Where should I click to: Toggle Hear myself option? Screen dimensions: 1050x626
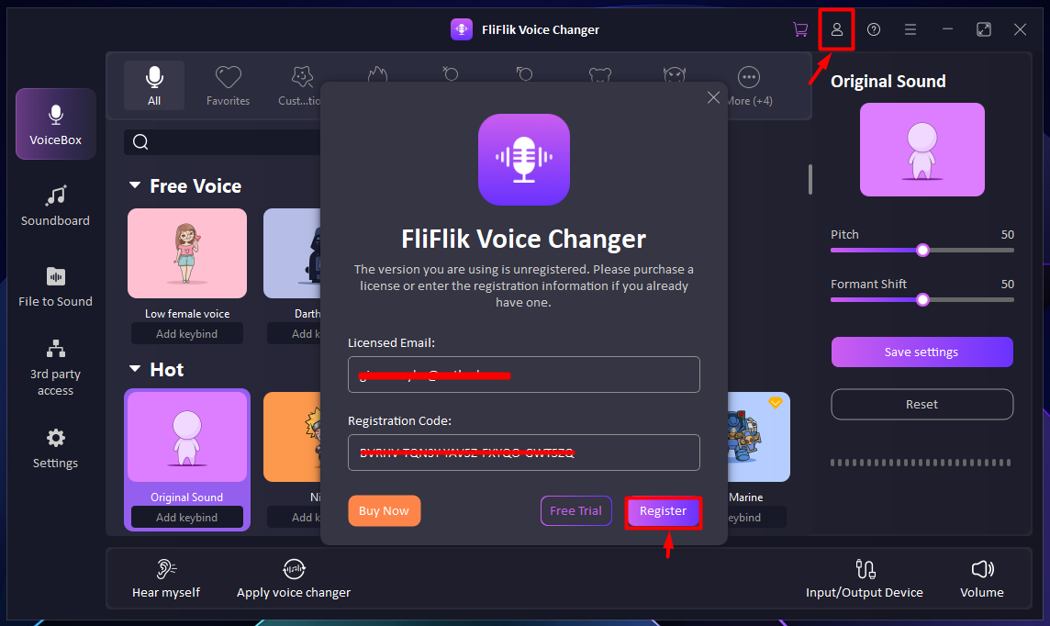click(x=166, y=579)
